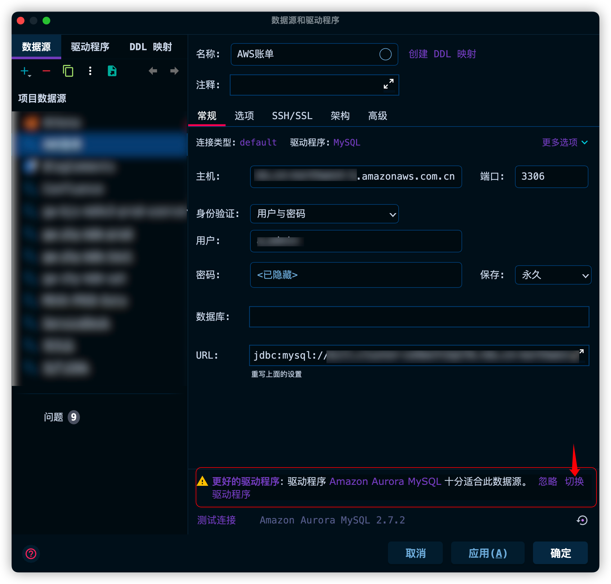The height and width of the screenshot is (584, 611).
Task: Open the SSH/SSL settings tab
Action: (292, 116)
